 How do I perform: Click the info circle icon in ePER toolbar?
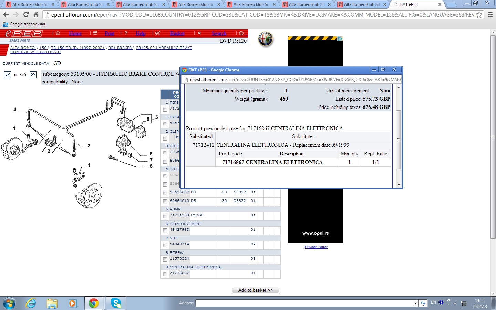pyautogui.click(x=241, y=33)
